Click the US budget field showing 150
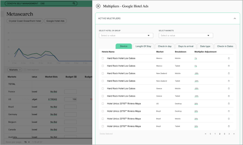 [71, 99]
